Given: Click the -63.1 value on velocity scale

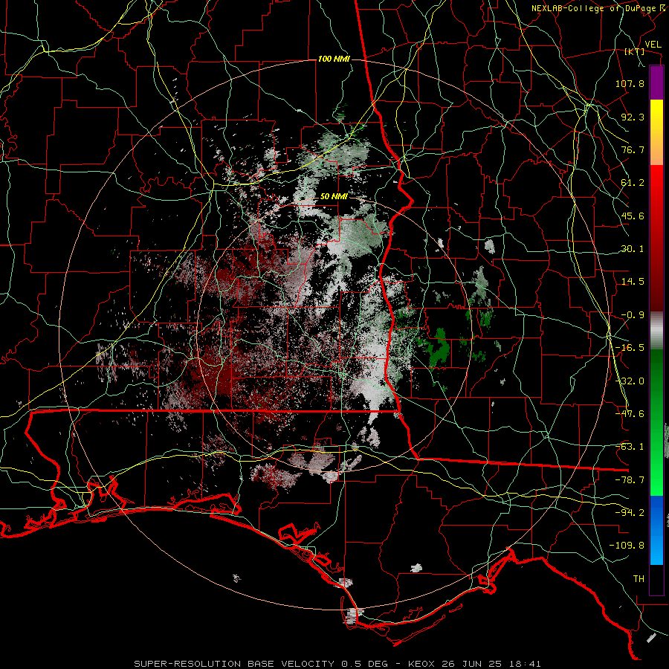Looking at the screenshot, I should click(x=630, y=447).
